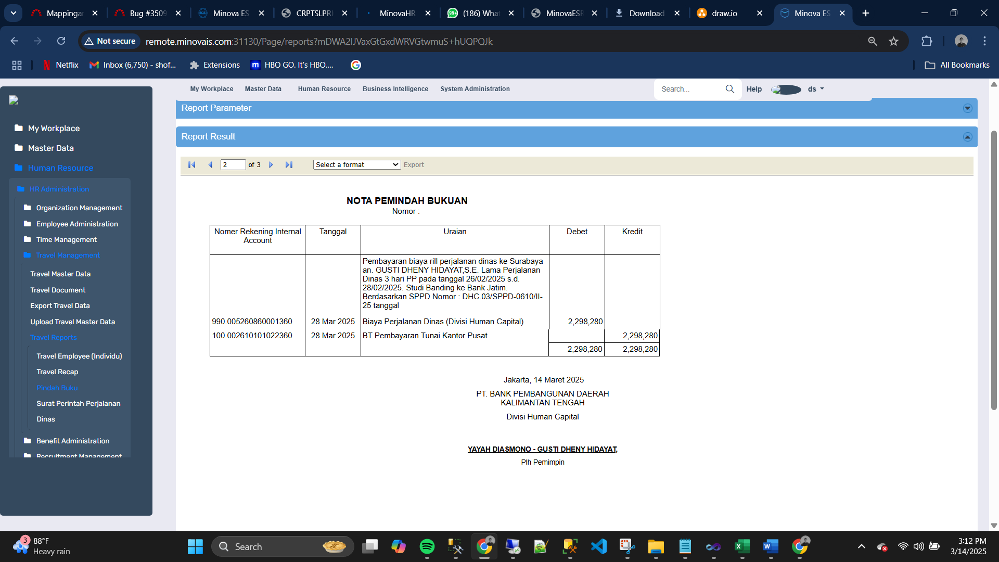Click the Help link
Image resolution: width=999 pixels, height=562 pixels.
754,89
